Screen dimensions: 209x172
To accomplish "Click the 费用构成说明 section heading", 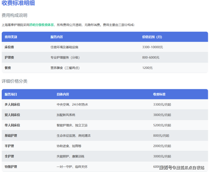I will pyautogui.click(x=14, y=15).
